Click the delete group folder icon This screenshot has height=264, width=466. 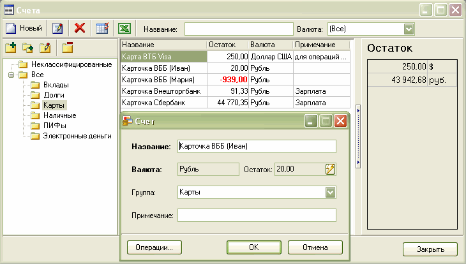pyautogui.click(x=67, y=48)
